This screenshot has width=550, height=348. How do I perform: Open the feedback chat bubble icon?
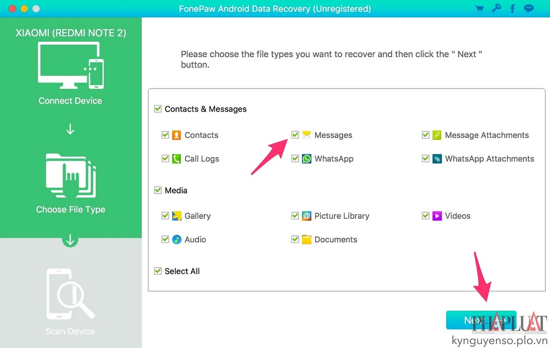coord(529,8)
